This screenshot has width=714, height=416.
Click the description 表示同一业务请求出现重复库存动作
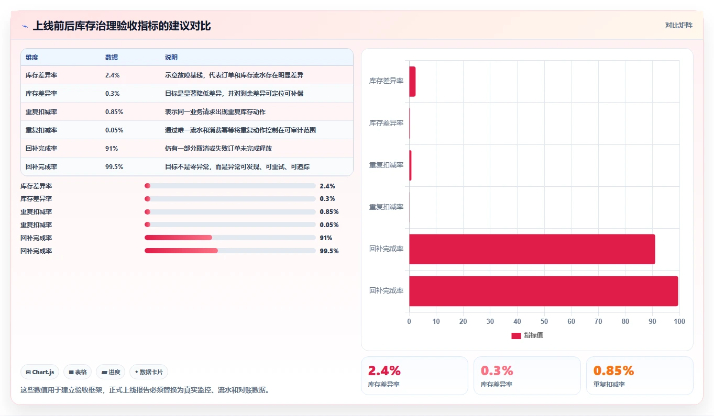pyautogui.click(x=215, y=112)
